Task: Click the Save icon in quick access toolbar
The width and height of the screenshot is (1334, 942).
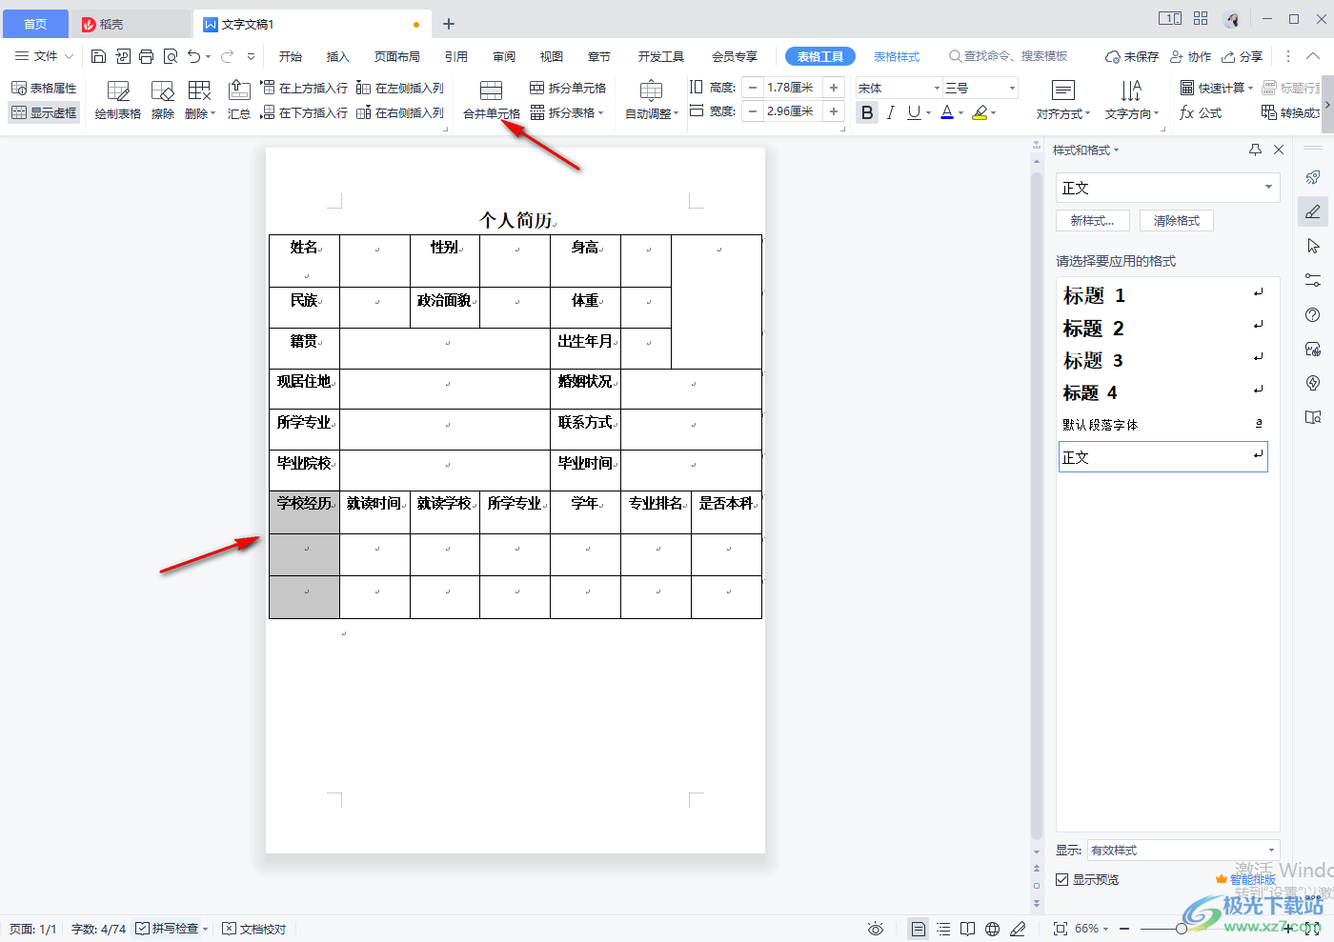Action: coord(98,56)
